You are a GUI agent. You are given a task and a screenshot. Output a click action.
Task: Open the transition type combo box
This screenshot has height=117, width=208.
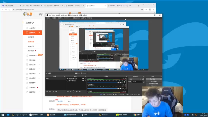click(135, 79)
